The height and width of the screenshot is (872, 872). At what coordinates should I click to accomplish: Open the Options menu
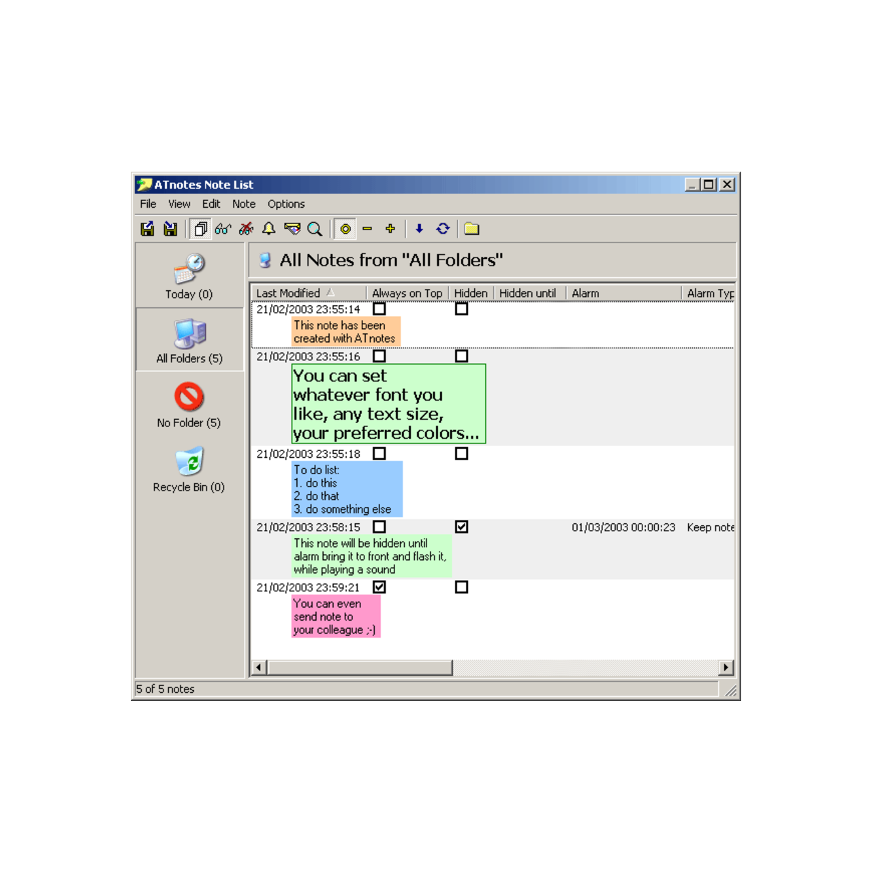tap(286, 204)
